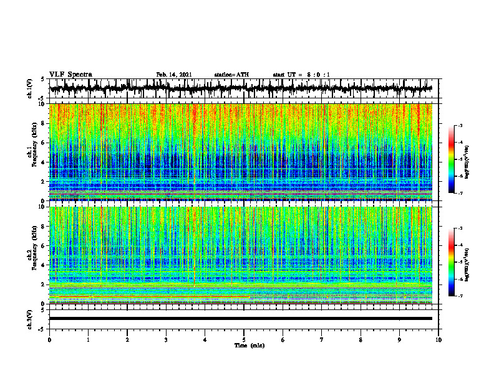494x381 pixels.
Task: Click the ch.3 flat black voltage trace
Action: coord(240,319)
